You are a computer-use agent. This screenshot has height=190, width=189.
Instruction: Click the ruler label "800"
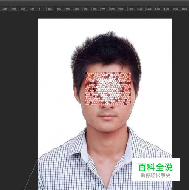click(x=112, y=9)
